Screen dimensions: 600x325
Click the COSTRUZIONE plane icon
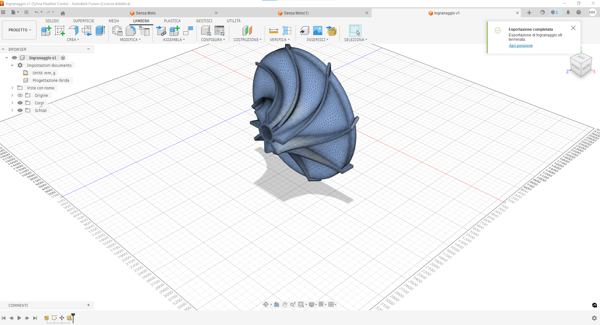(247, 31)
